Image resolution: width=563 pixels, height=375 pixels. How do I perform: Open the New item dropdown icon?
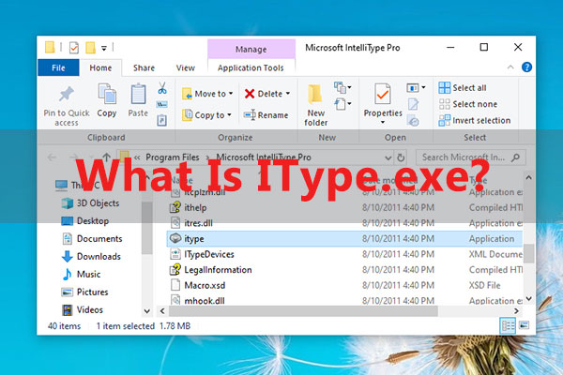tap(342, 87)
